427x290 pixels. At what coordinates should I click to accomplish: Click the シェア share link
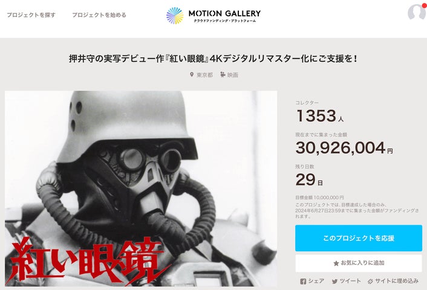coord(316,281)
